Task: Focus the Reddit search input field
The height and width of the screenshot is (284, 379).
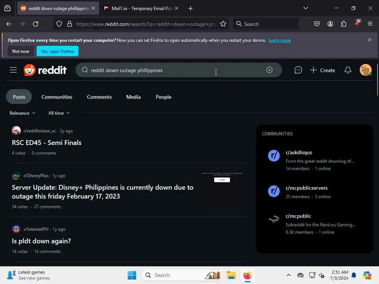Action: tap(179, 70)
